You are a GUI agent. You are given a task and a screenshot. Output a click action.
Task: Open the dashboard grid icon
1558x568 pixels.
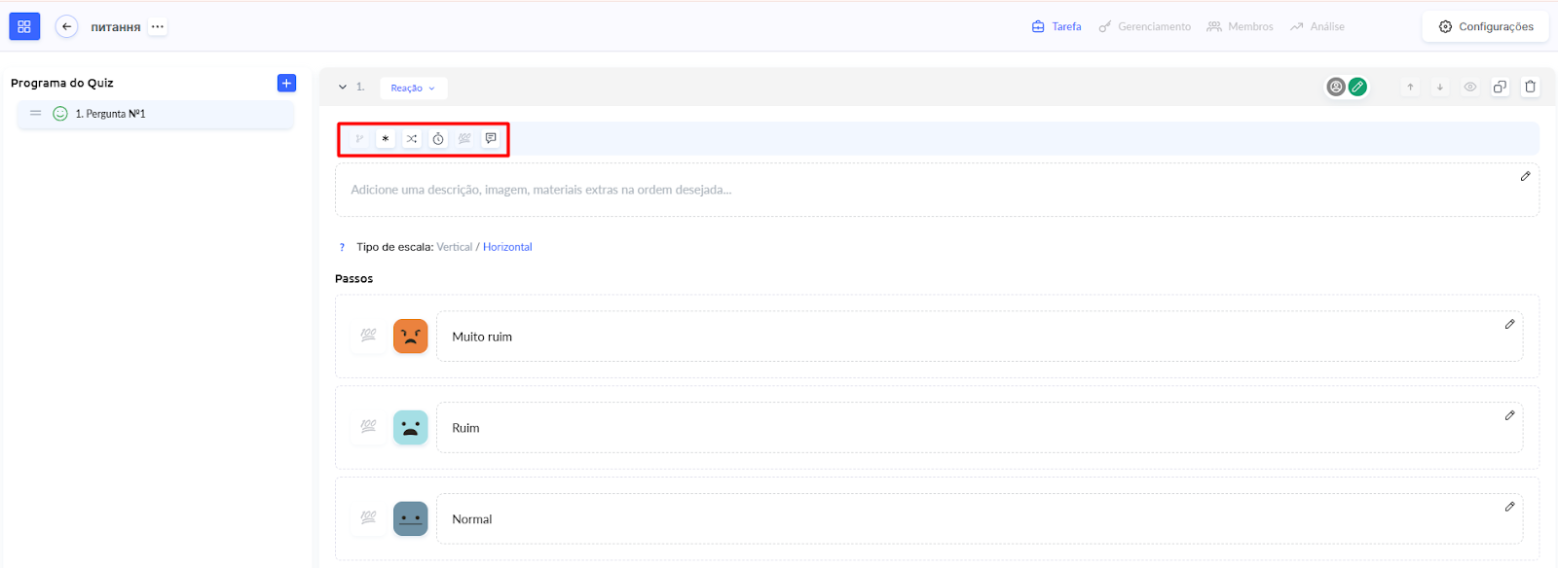[x=24, y=26]
